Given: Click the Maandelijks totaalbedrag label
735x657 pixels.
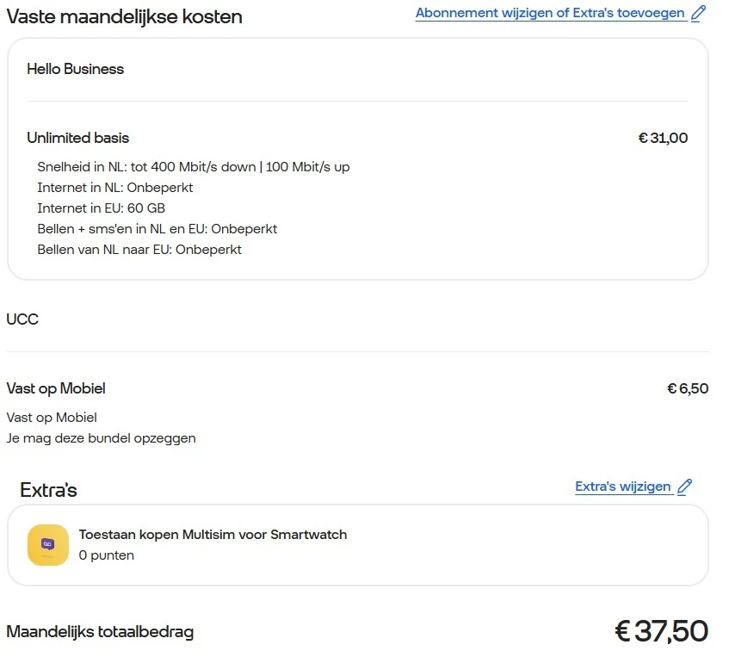Looking at the screenshot, I should click(100, 632).
